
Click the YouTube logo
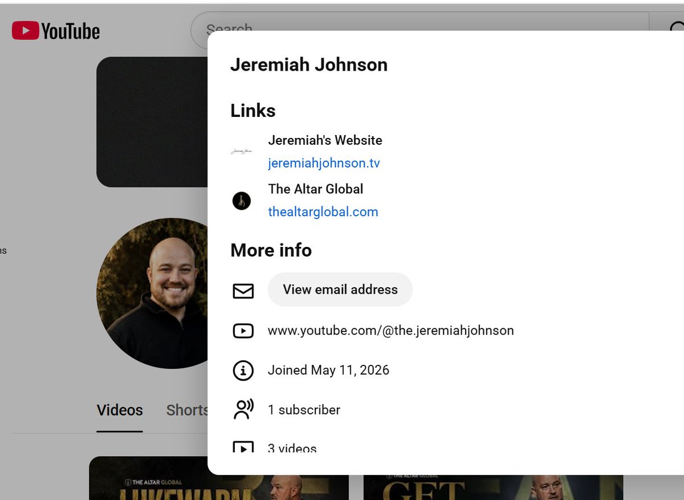[56, 30]
